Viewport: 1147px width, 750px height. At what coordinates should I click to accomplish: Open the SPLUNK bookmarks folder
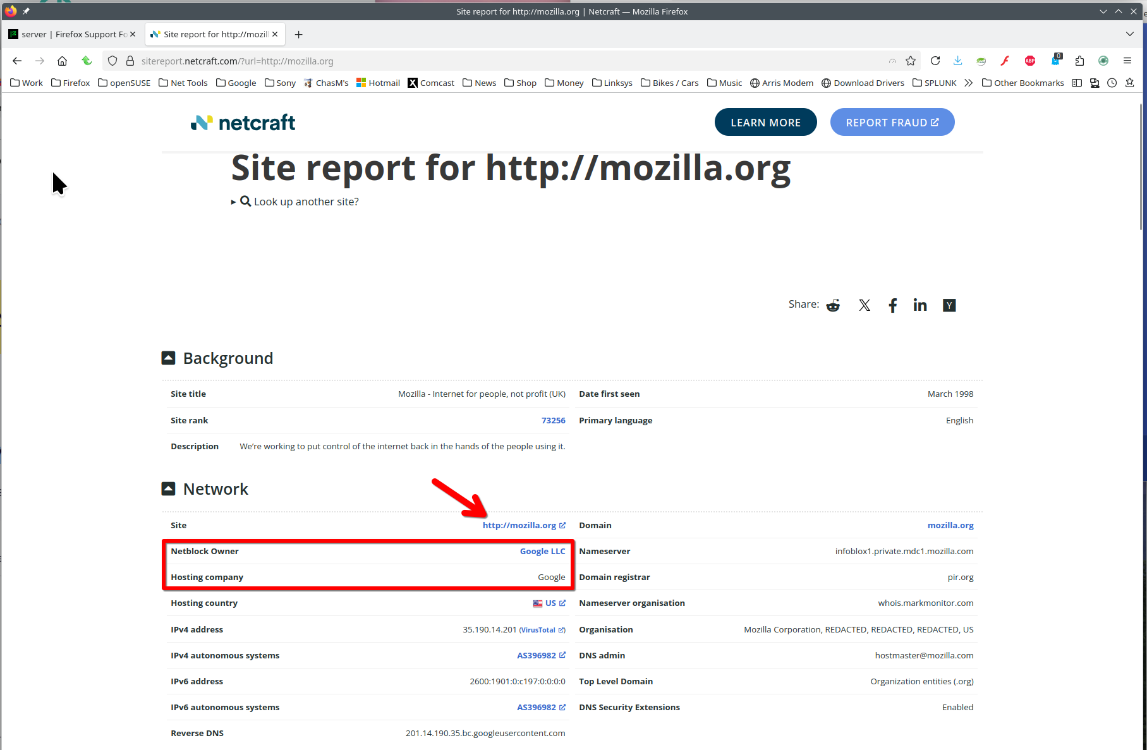(x=934, y=83)
